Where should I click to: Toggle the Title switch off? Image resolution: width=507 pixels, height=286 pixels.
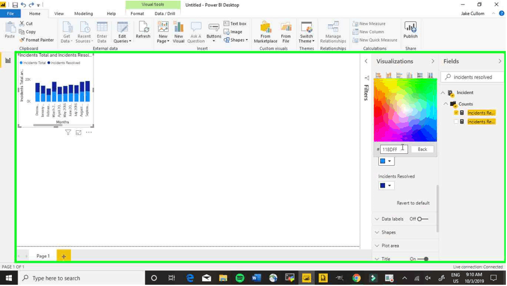(423, 259)
